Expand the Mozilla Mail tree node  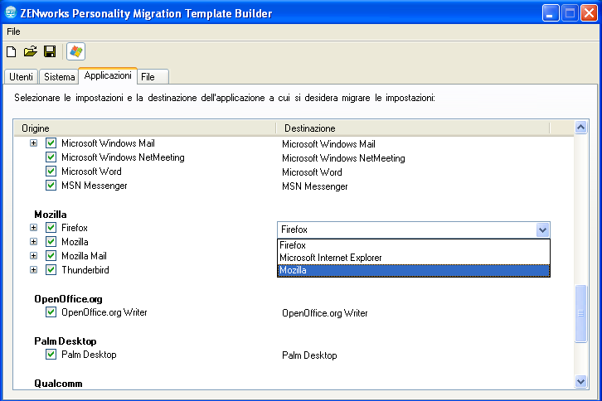34,256
